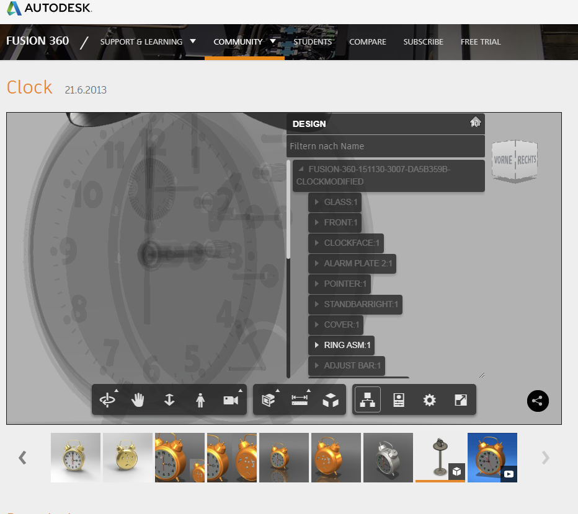The image size is (578, 514).
Task: Click the model browser scrollbar
Action: coord(288,209)
